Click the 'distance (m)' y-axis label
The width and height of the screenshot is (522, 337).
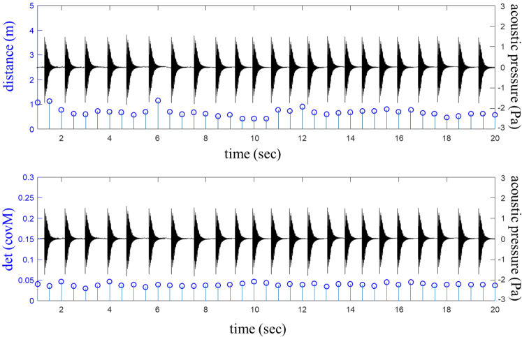coord(10,56)
